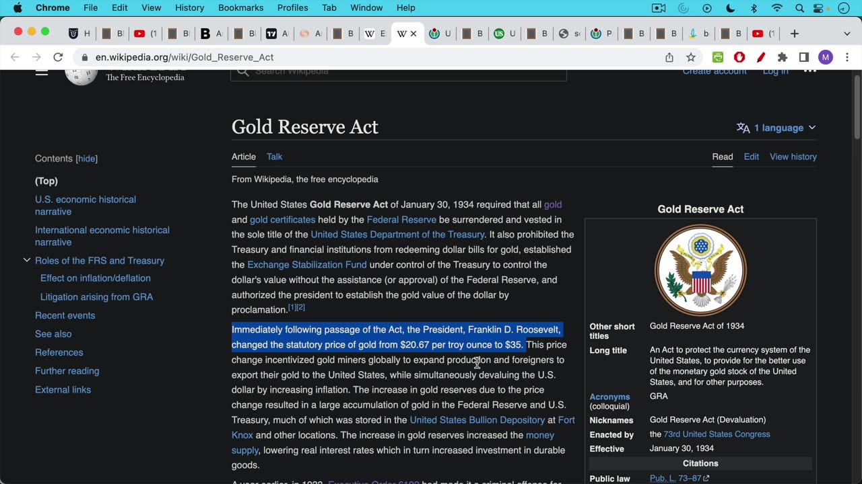Open the Extensions puzzle piece menu

pos(783,57)
